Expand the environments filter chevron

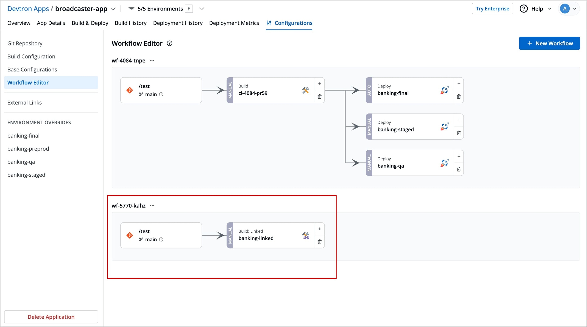[x=202, y=9]
